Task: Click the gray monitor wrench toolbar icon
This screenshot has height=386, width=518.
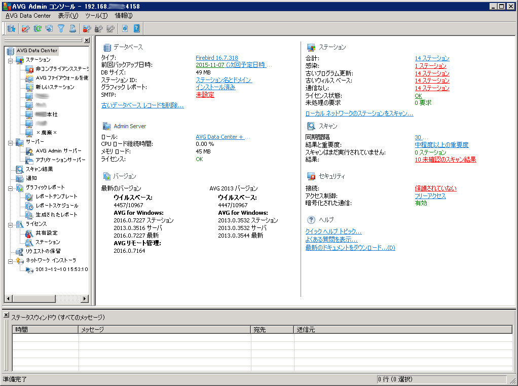Action: click(x=110, y=29)
